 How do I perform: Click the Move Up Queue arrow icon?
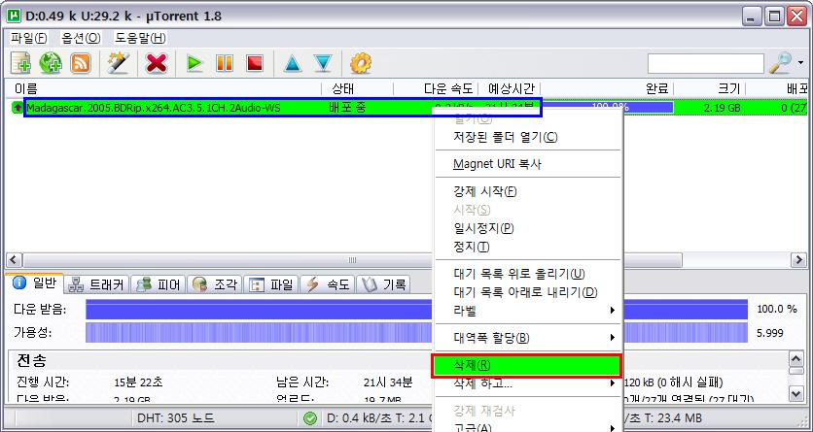tap(293, 64)
